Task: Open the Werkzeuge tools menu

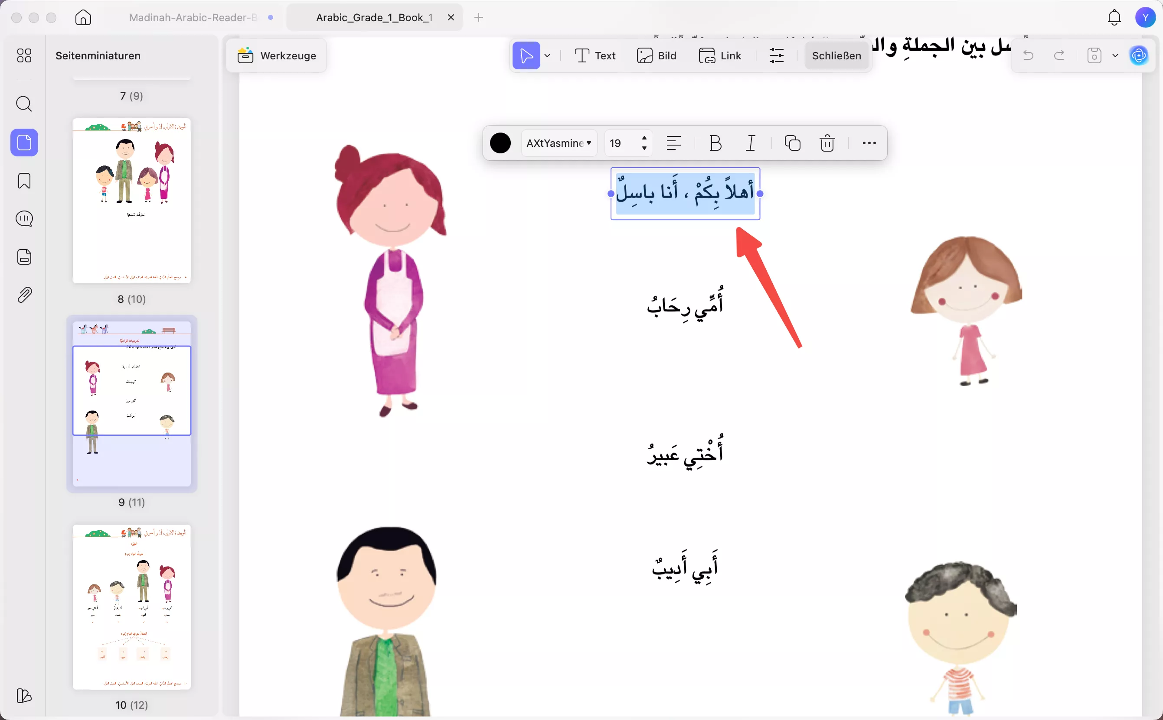Action: pyautogui.click(x=277, y=55)
